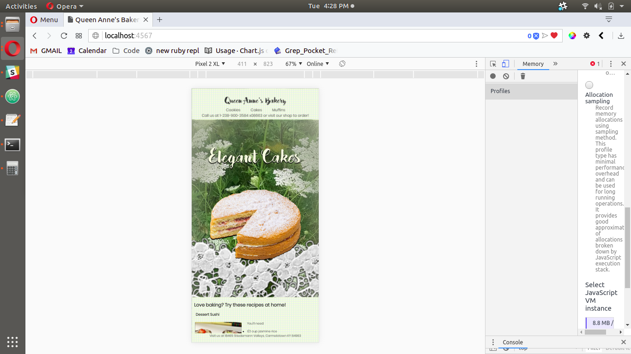Click the Profiles sidebar header
This screenshot has width=631, height=354.
[x=532, y=91]
